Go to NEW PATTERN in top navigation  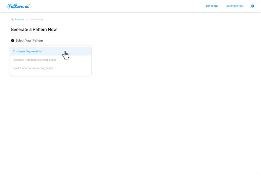(x=235, y=6)
